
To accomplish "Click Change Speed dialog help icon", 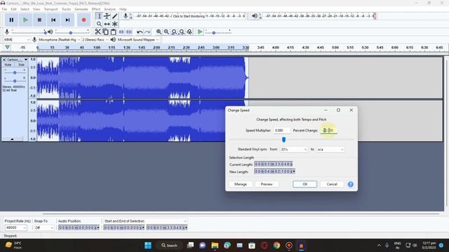I will [351, 184].
